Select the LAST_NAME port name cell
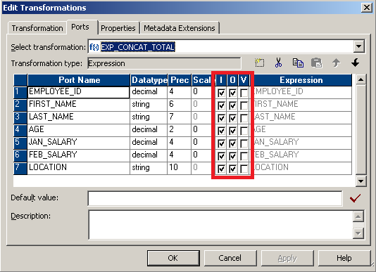Screen dimensions: 376x272 pos(79,117)
